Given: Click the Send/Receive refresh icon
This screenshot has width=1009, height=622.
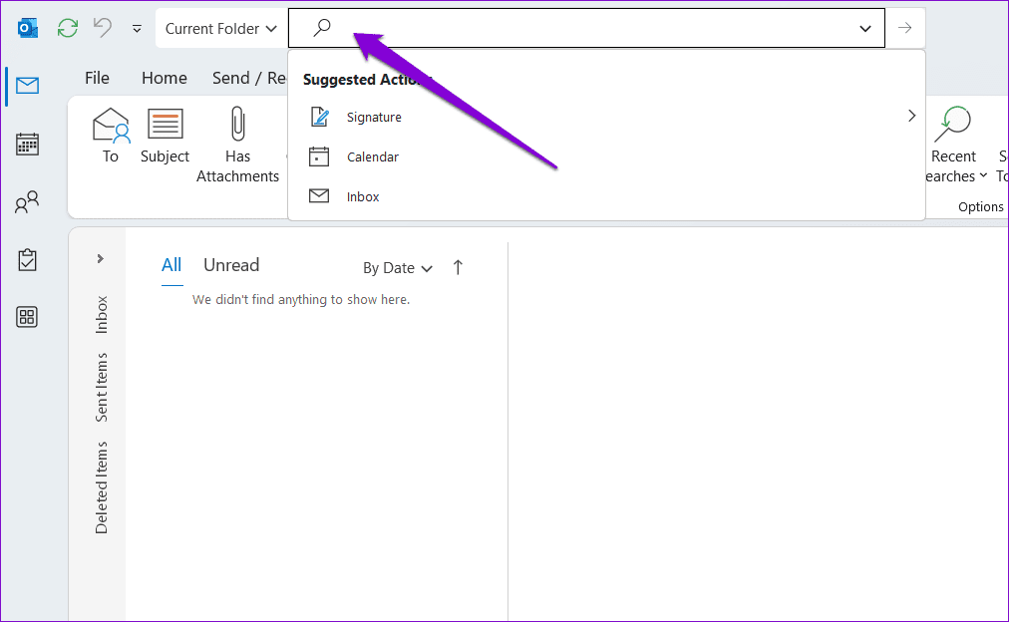Looking at the screenshot, I should tap(67, 27).
